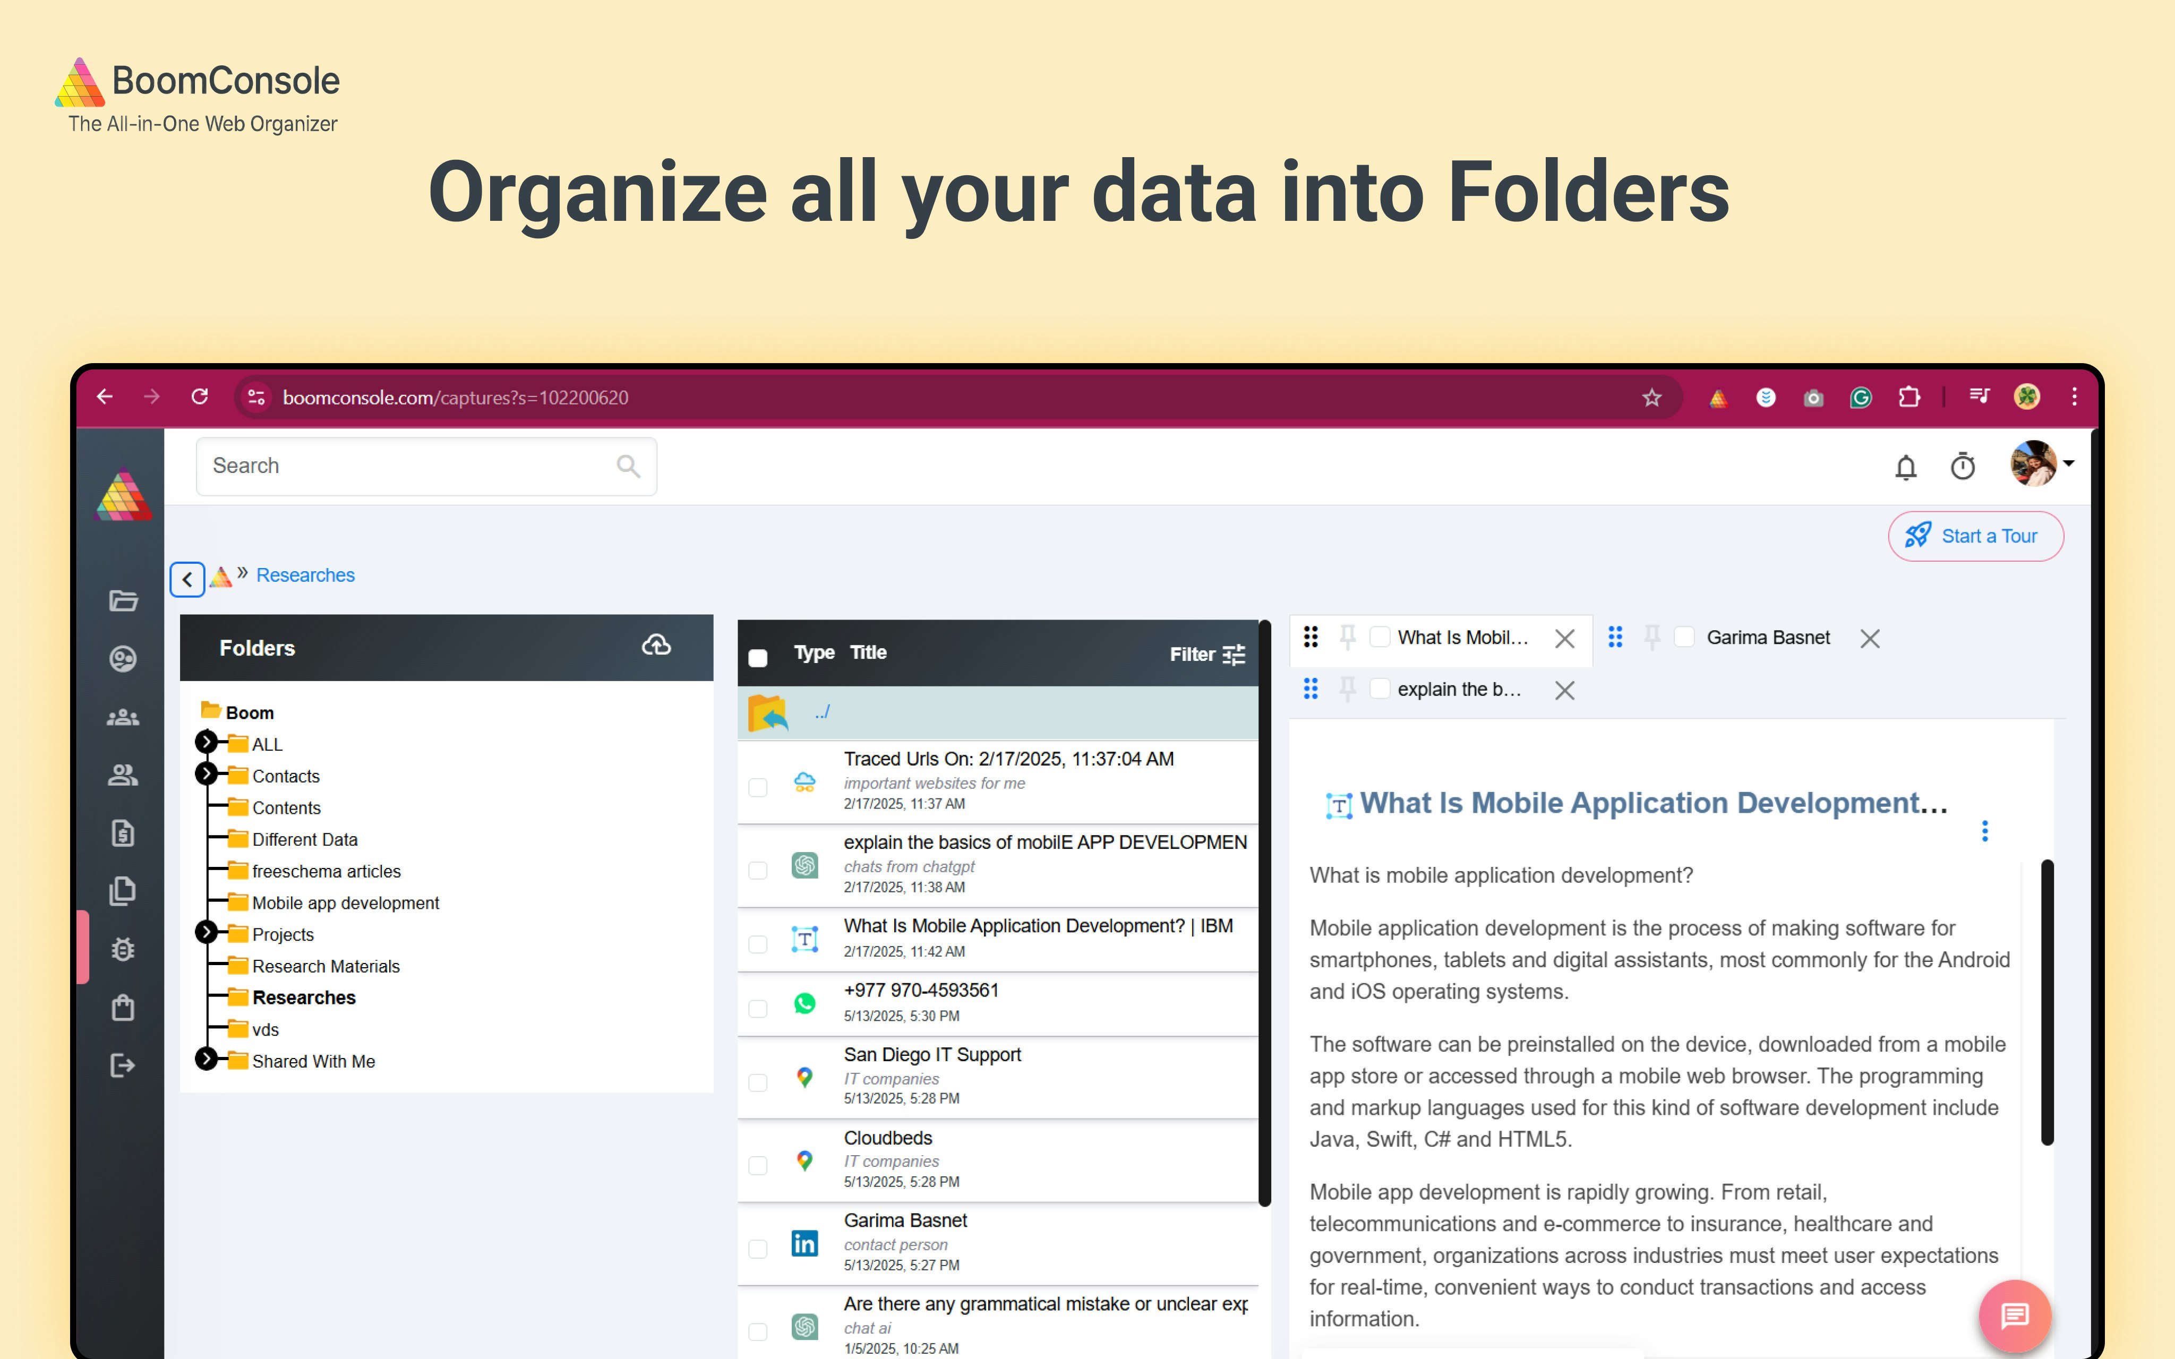Open three-dot options for the article
Viewport: 2175px width, 1359px height.
(1984, 830)
